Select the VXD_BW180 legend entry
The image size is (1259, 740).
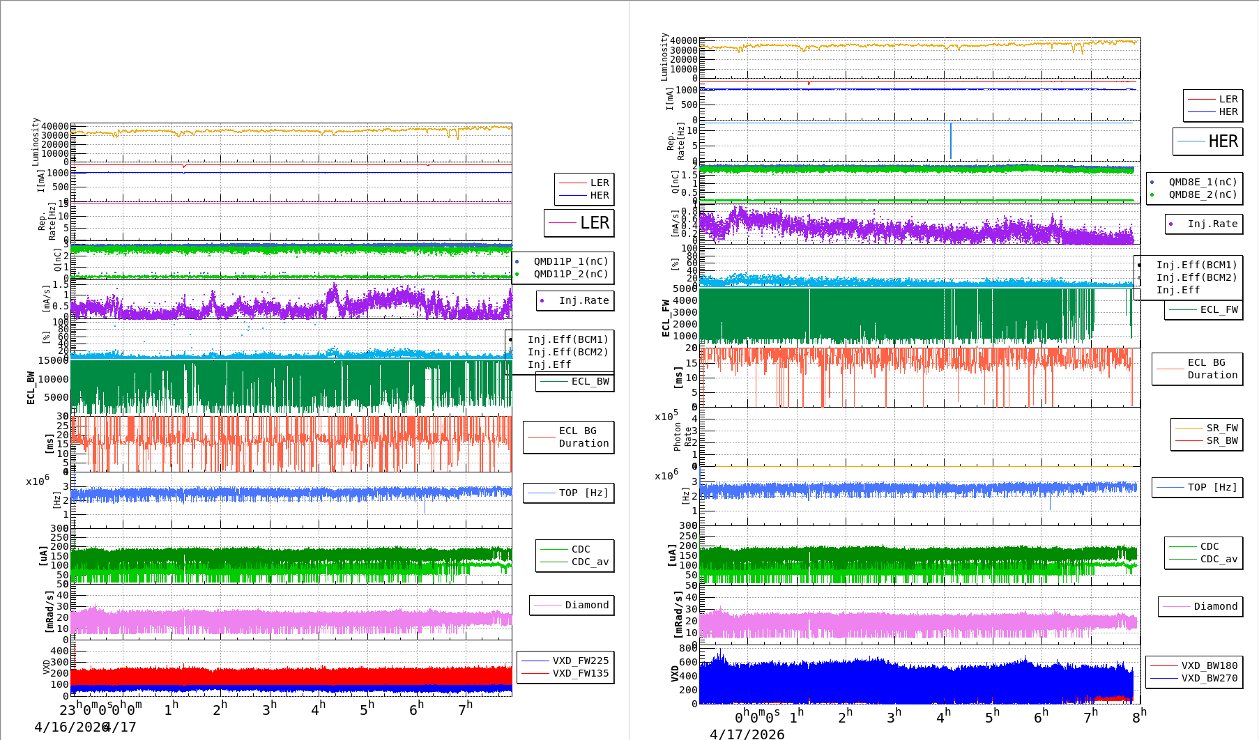click(x=1209, y=665)
